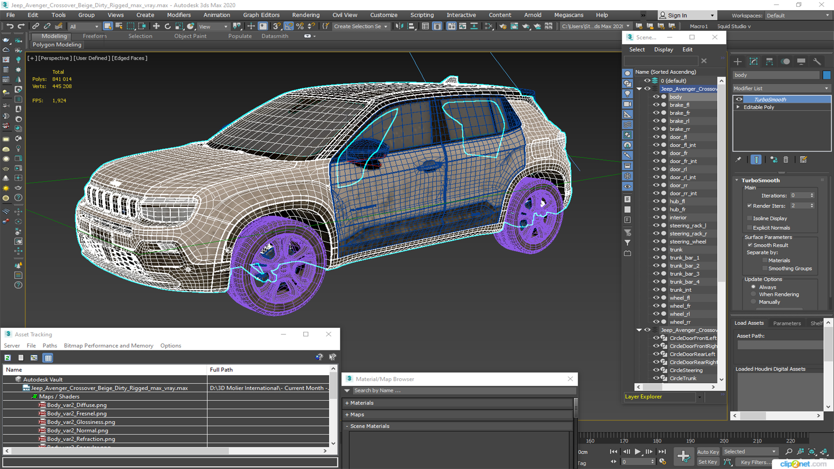Click Make Unique icon in modifier stack
The width and height of the screenshot is (834, 469).
(774, 160)
